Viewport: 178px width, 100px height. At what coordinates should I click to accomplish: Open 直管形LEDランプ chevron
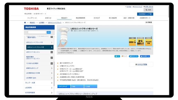pos(52,68)
